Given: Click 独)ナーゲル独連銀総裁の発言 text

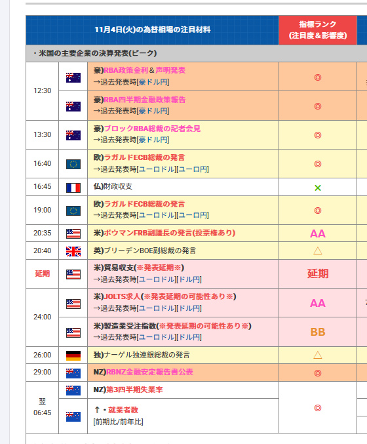Looking at the screenshot, I should click(x=142, y=355).
